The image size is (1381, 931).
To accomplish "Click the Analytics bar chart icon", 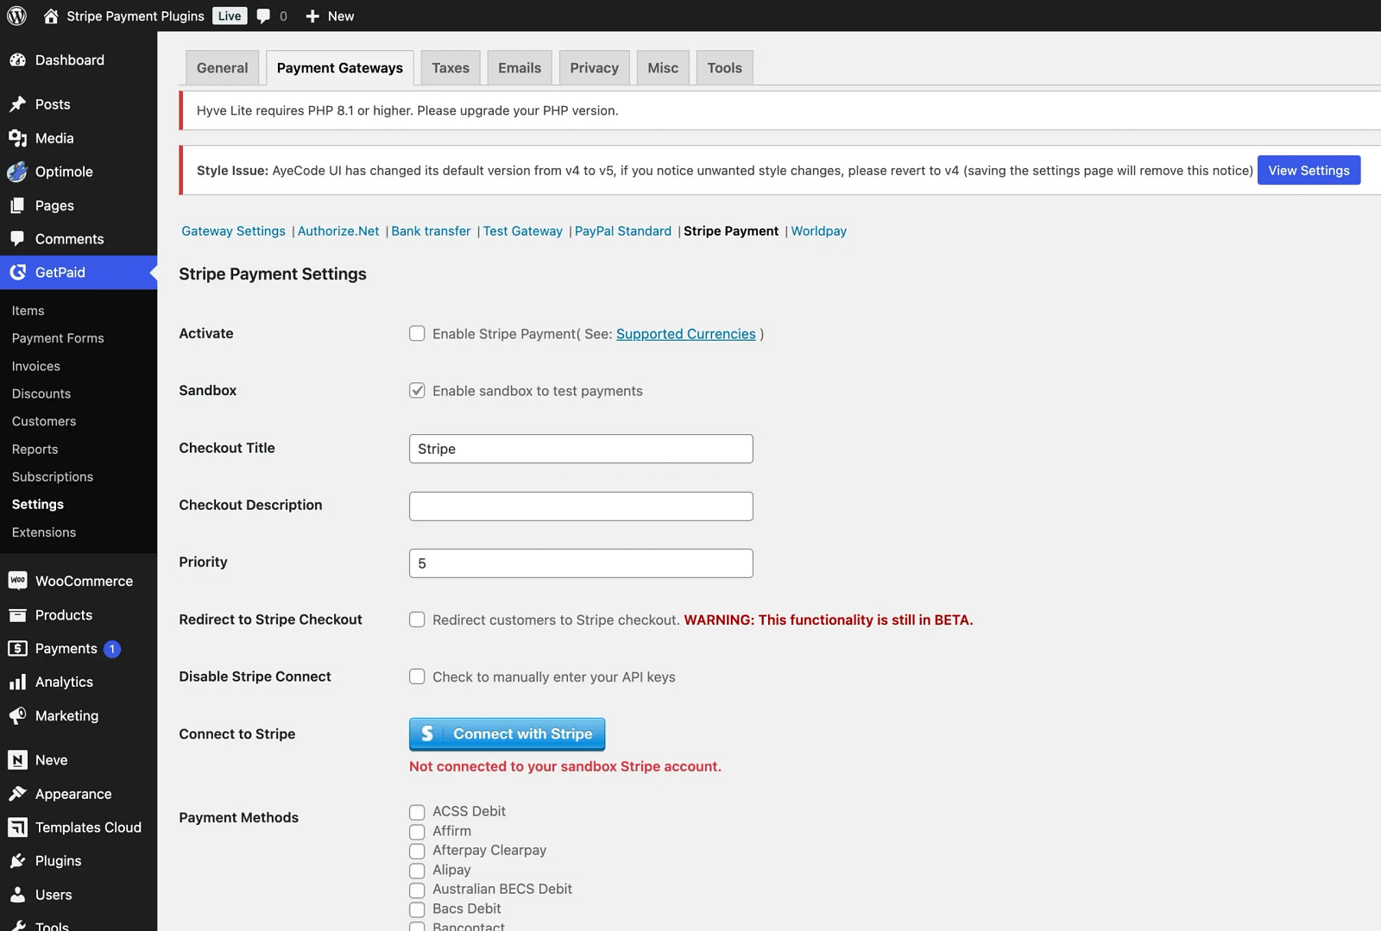I will pyautogui.click(x=17, y=683).
